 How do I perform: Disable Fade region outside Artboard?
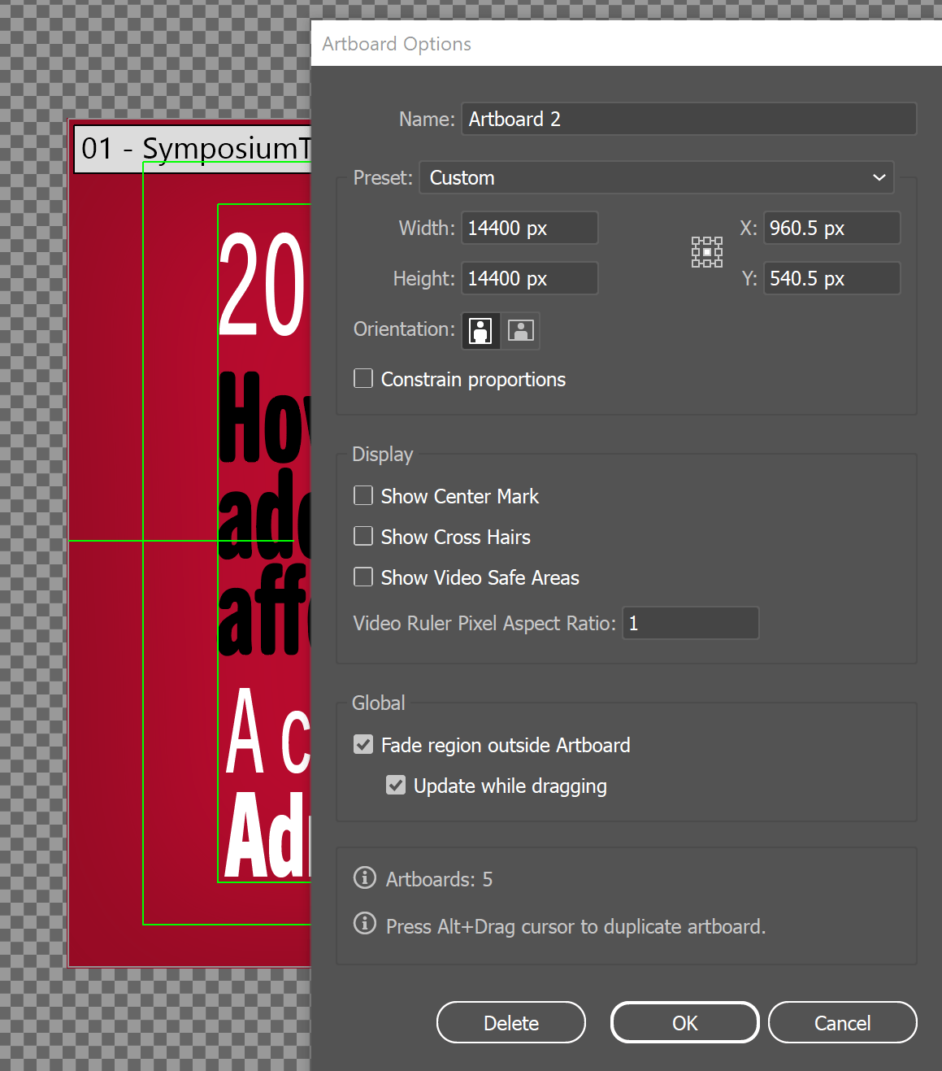point(362,744)
